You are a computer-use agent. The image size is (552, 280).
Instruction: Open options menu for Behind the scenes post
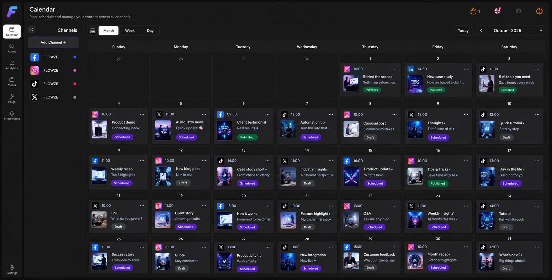(394, 69)
